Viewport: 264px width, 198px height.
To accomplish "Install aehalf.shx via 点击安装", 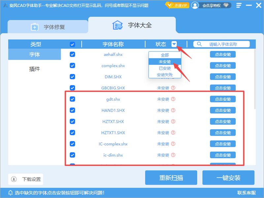I will [223, 54].
